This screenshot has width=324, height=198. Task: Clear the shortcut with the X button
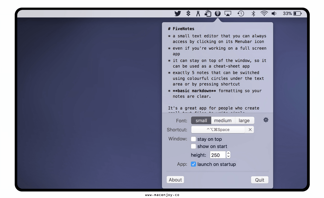pyautogui.click(x=250, y=130)
